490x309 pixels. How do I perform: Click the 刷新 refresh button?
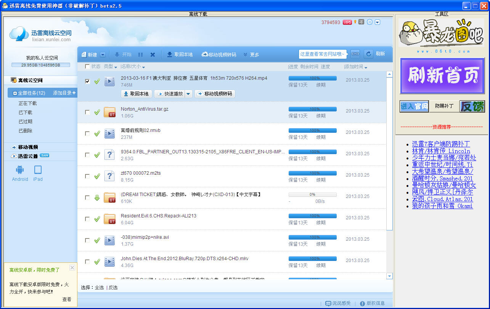tap(374, 54)
